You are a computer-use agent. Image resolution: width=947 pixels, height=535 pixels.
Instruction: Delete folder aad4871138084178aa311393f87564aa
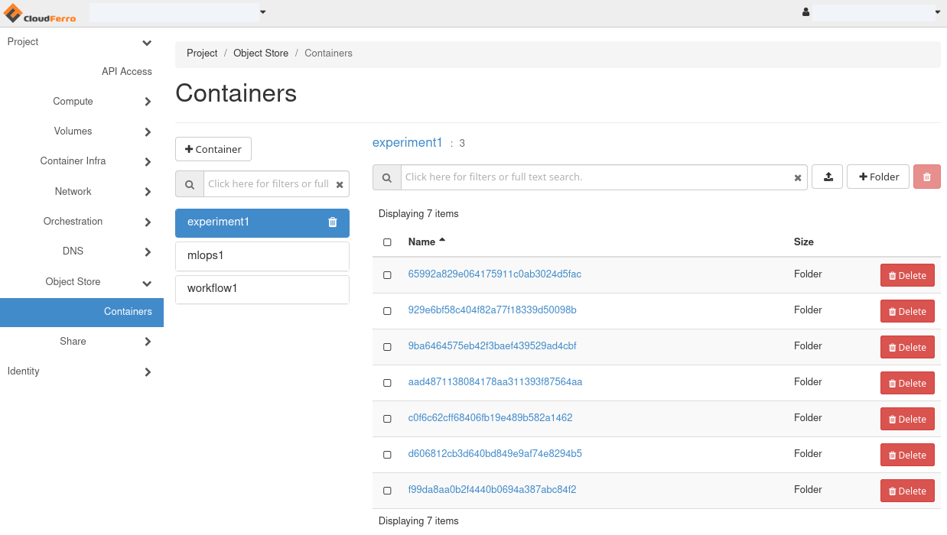[x=907, y=383]
